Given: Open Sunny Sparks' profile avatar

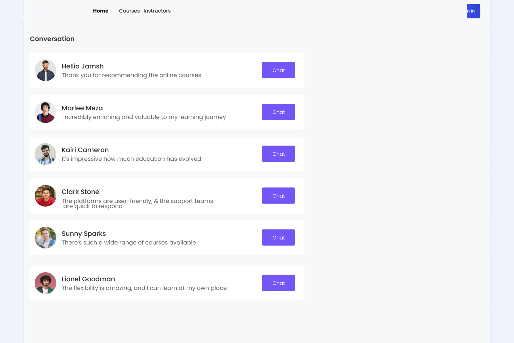Looking at the screenshot, I should pyautogui.click(x=45, y=238).
